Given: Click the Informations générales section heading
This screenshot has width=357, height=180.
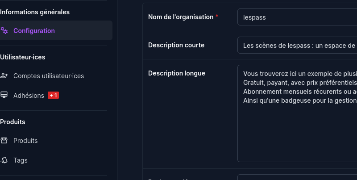Looking at the screenshot, I should (35, 12).
